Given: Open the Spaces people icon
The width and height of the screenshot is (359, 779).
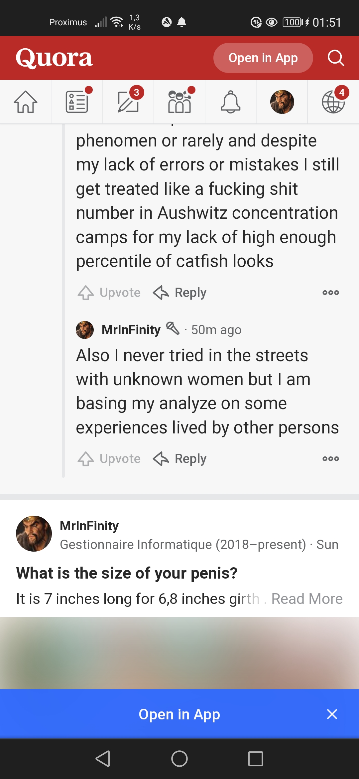Looking at the screenshot, I should tap(179, 102).
